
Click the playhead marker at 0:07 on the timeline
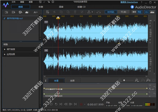pyautogui.click(x=58, y=18)
